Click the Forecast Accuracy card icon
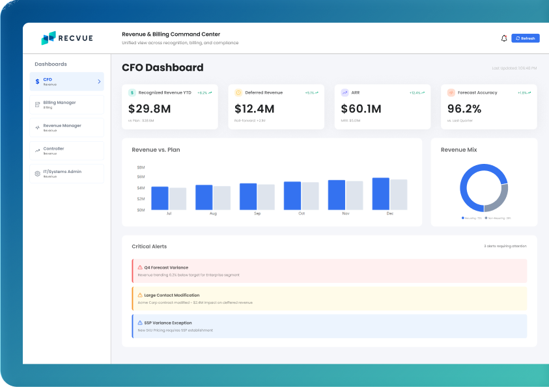The image size is (549, 387). (451, 93)
